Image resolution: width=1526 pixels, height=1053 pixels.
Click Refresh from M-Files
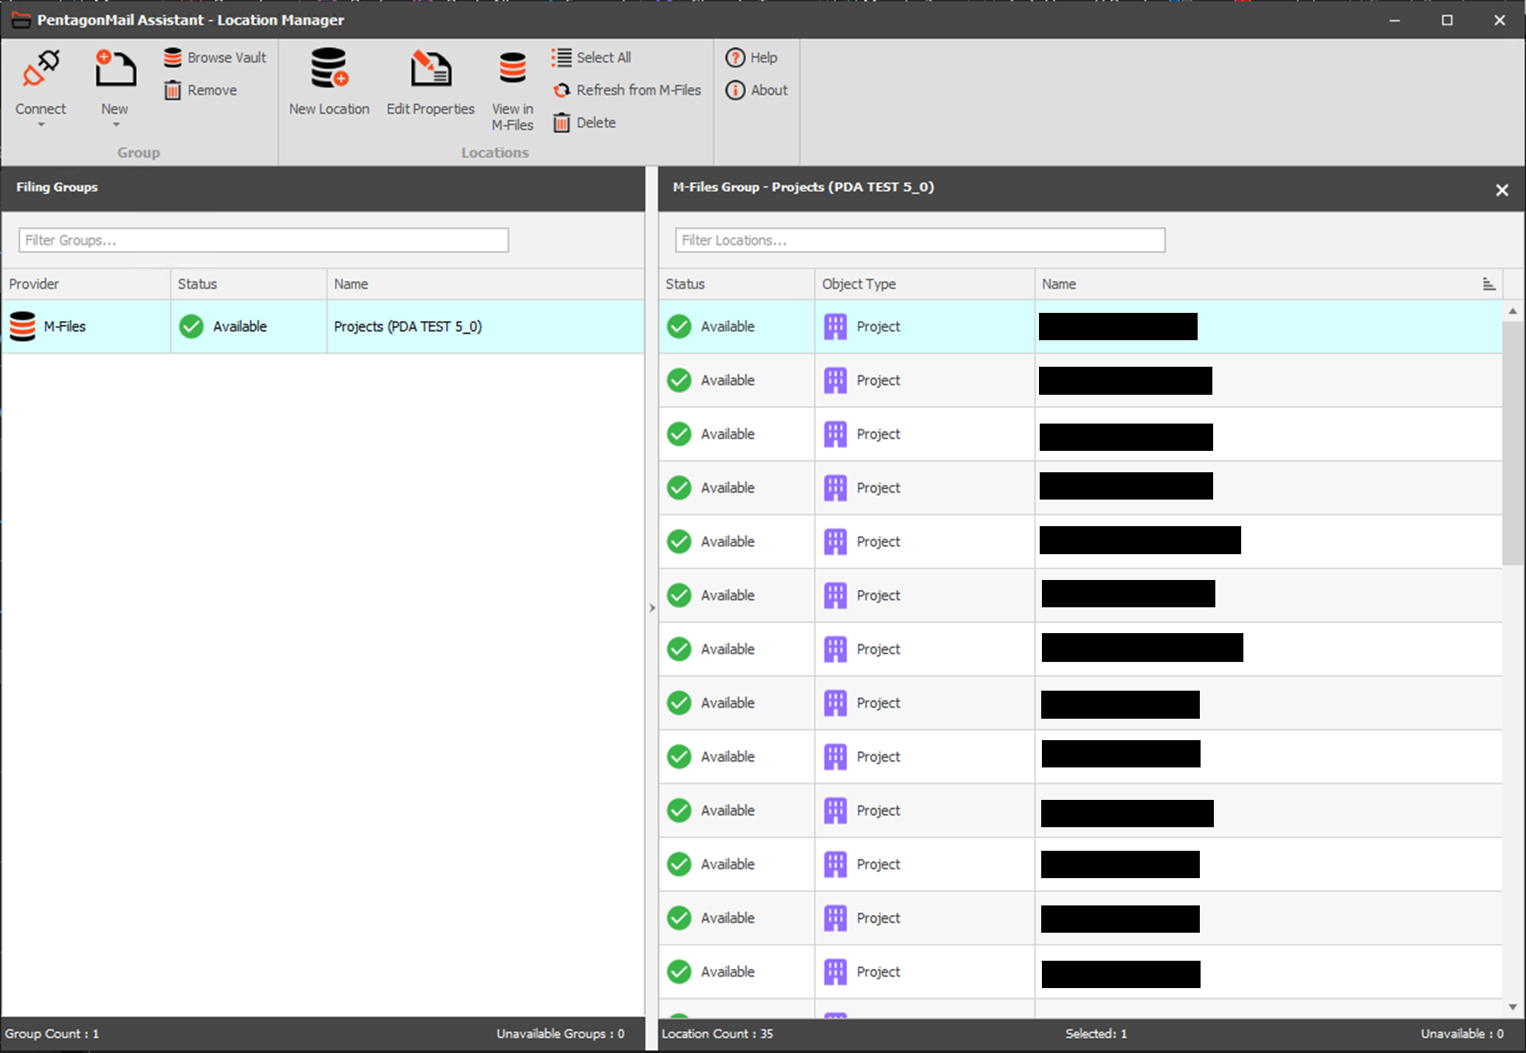coord(626,90)
